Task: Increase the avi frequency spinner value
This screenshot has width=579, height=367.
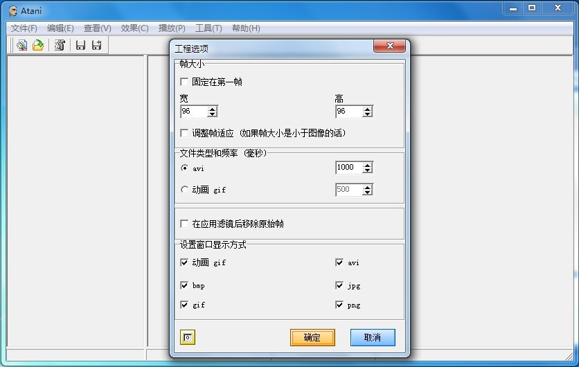Action: click(368, 165)
